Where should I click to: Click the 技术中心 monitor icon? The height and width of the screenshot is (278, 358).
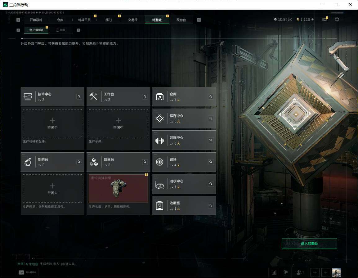coord(28,96)
